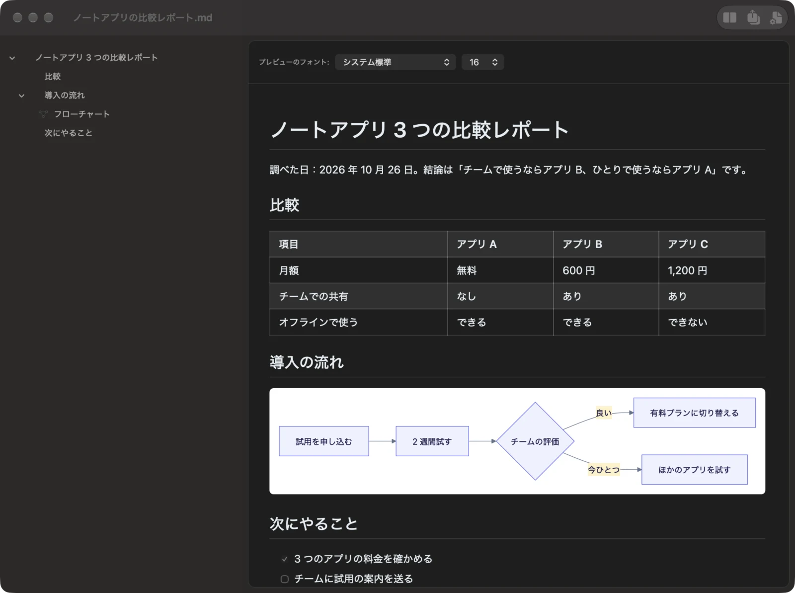The height and width of the screenshot is (593, 795).
Task: Click the share/export icon in title bar
Action: point(753,17)
